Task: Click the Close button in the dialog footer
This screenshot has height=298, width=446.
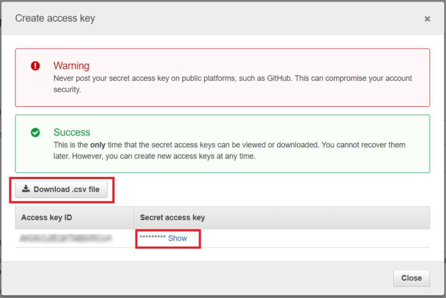Action: click(x=411, y=278)
